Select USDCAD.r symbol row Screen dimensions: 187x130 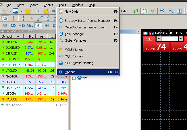[34, 88]
